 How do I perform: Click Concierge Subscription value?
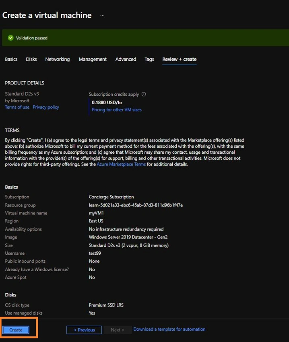pyautogui.click(x=111, y=197)
